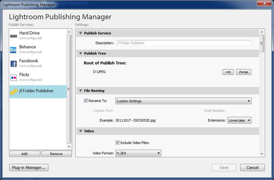274x180 pixels.
Task: Toggle the Rename To checkbox
Action: tap(86, 101)
